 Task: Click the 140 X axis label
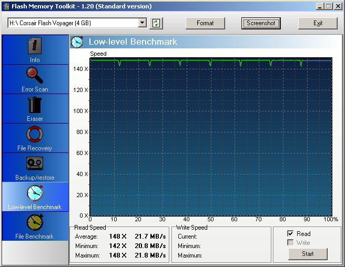coord(80,69)
